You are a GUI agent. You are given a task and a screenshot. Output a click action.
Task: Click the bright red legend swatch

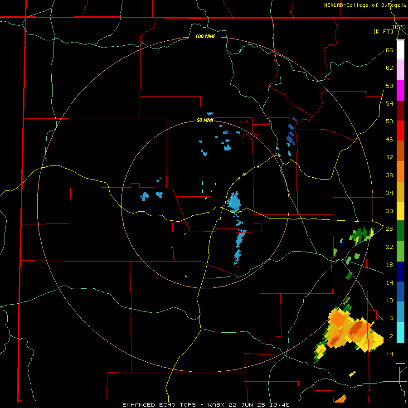tap(400, 131)
